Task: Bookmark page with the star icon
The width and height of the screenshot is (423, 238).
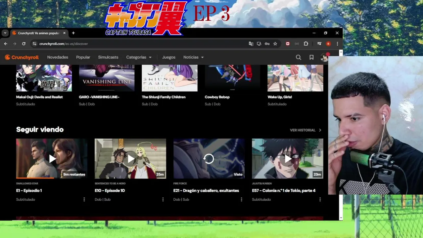Action: [x=275, y=44]
